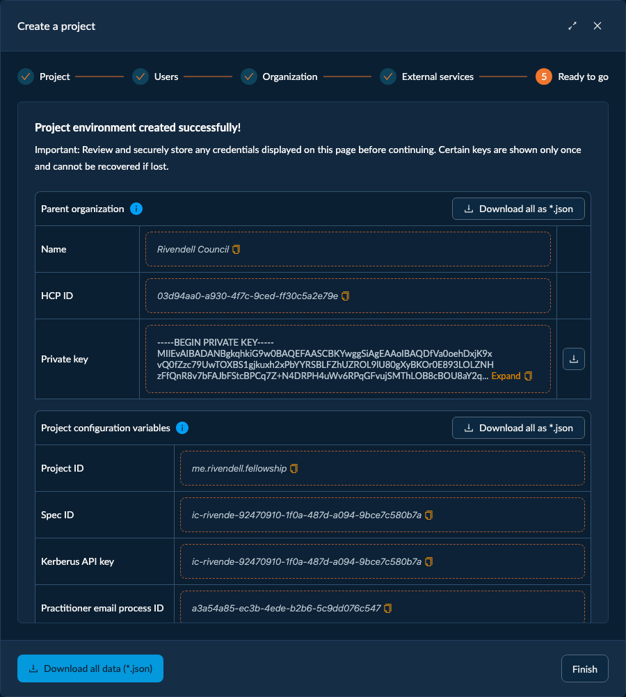Select the HCP ID value 03d94aa0-a930-4f7c-9ced-ff30c5a2e79e
Screen dimensions: 626x697
point(248,296)
